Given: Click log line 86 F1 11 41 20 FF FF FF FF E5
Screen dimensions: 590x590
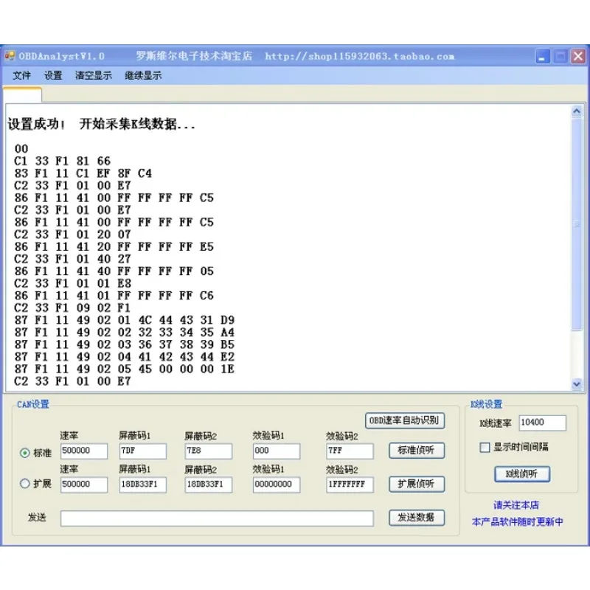Looking at the screenshot, I should pyautogui.click(x=114, y=247).
